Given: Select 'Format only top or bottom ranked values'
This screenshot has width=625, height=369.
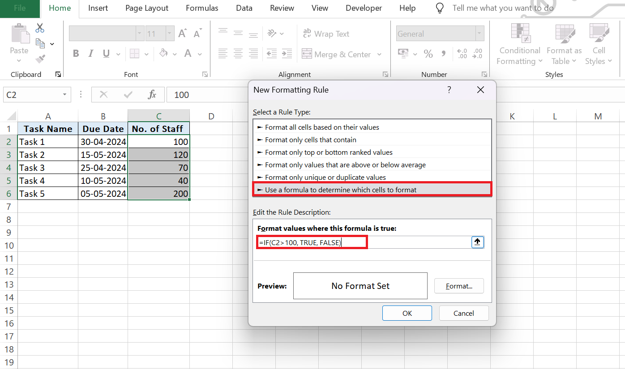Looking at the screenshot, I should (x=372, y=152).
